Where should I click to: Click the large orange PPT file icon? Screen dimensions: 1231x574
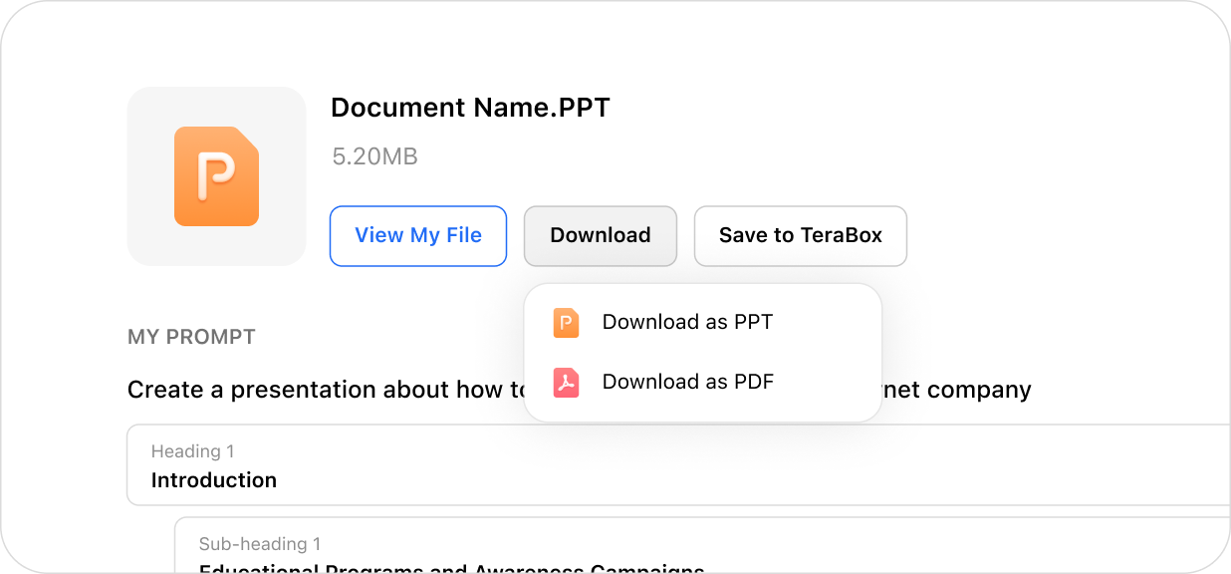coord(216,176)
